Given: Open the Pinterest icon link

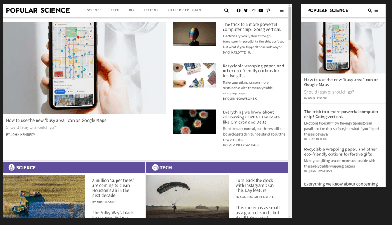Looking at the screenshot, I should point(268,10).
